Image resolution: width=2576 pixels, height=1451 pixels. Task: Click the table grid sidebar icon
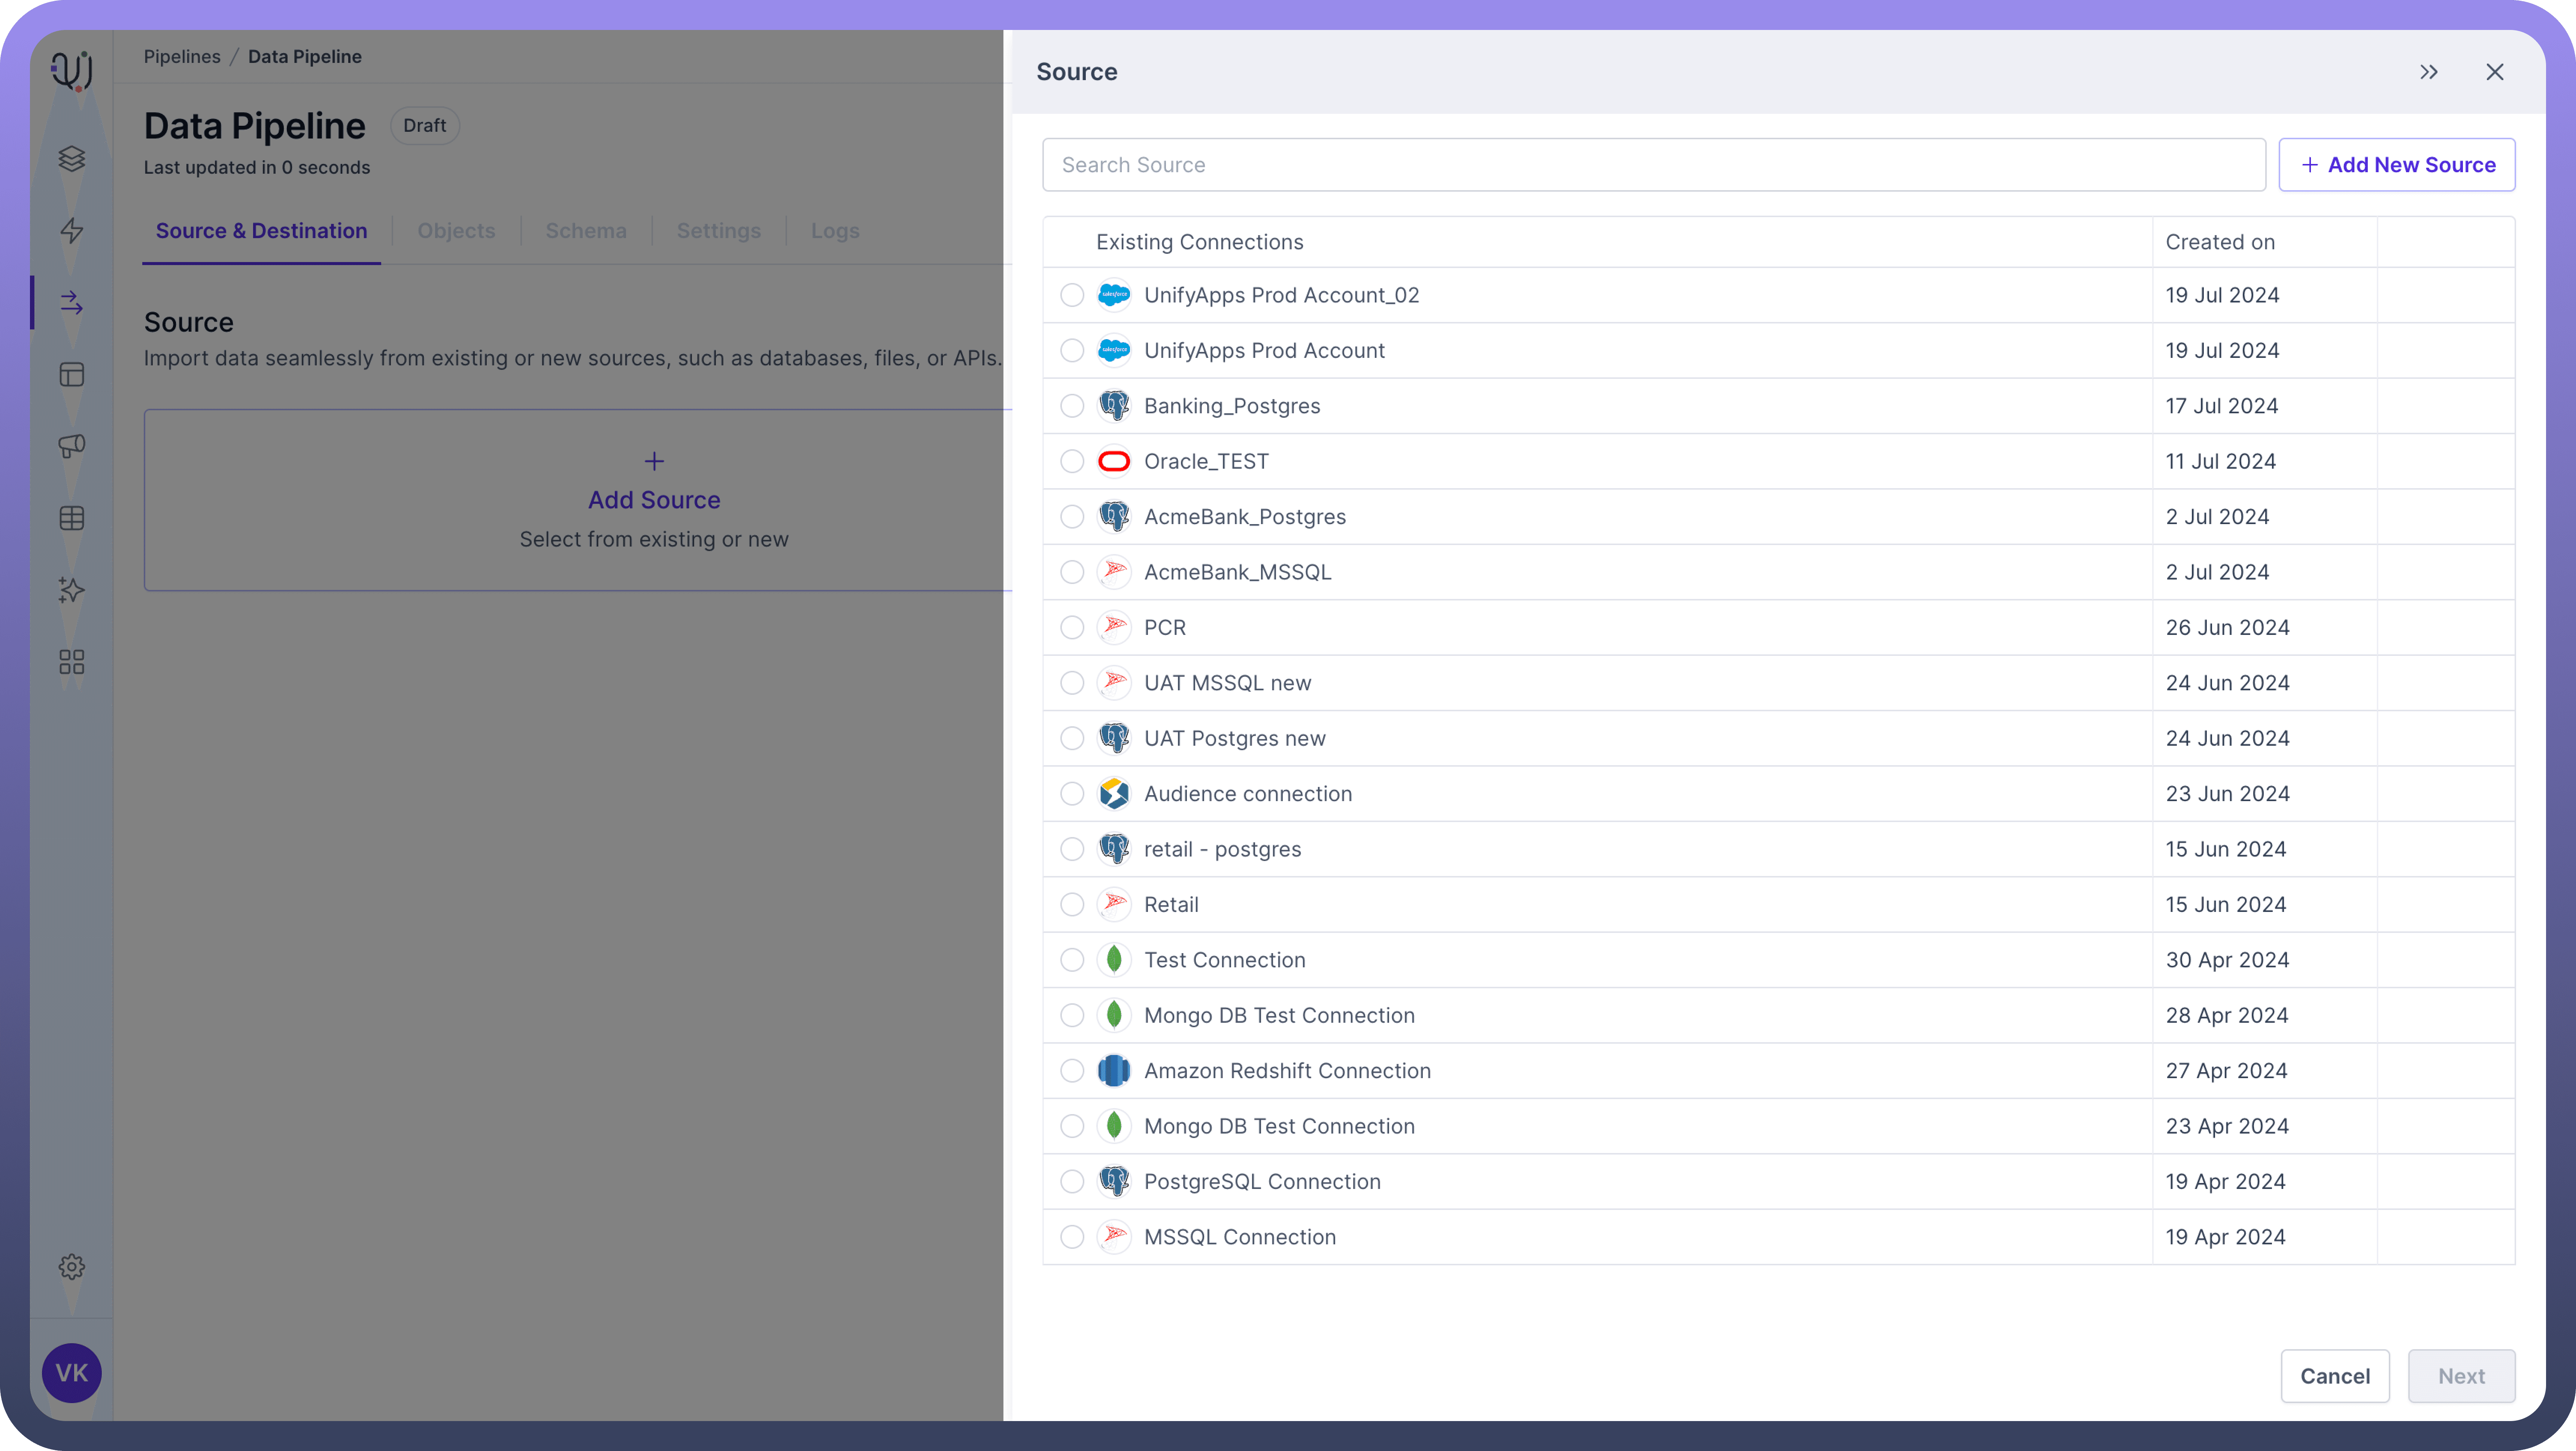(71, 518)
